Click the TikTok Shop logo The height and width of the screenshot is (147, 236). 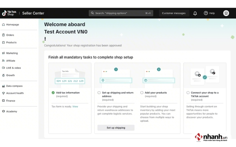9,13
